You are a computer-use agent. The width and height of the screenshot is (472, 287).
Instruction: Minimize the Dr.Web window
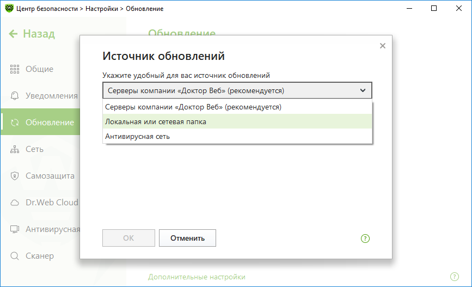(x=409, y=8)
